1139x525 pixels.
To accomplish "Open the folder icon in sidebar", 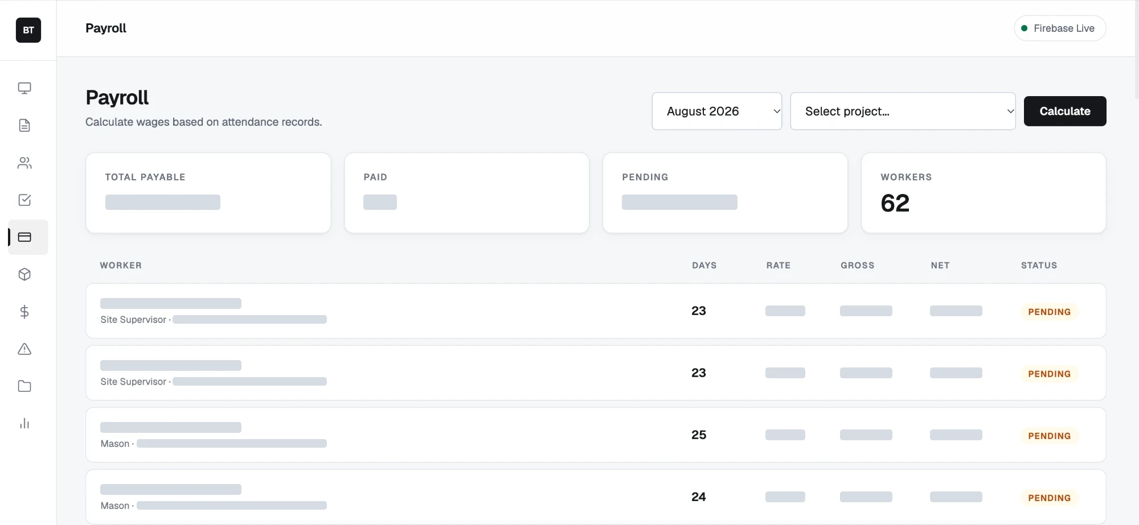I will click(24, 386).
